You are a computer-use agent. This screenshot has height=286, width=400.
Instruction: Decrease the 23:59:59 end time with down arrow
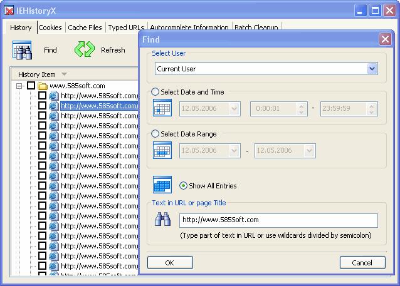371,112
